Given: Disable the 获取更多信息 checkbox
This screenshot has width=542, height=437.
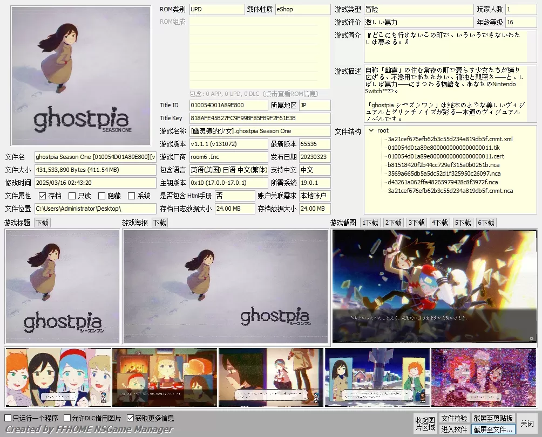Looking at the screenshot, I should 130,418.
